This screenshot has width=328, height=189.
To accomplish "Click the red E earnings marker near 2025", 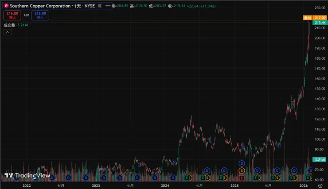I will click(242, 178).
